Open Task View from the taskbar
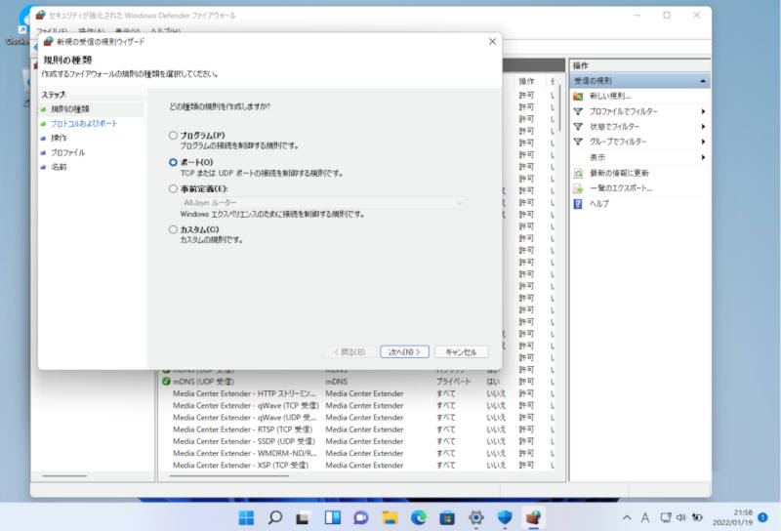781x531 pixels. click(x=303, y=518)
